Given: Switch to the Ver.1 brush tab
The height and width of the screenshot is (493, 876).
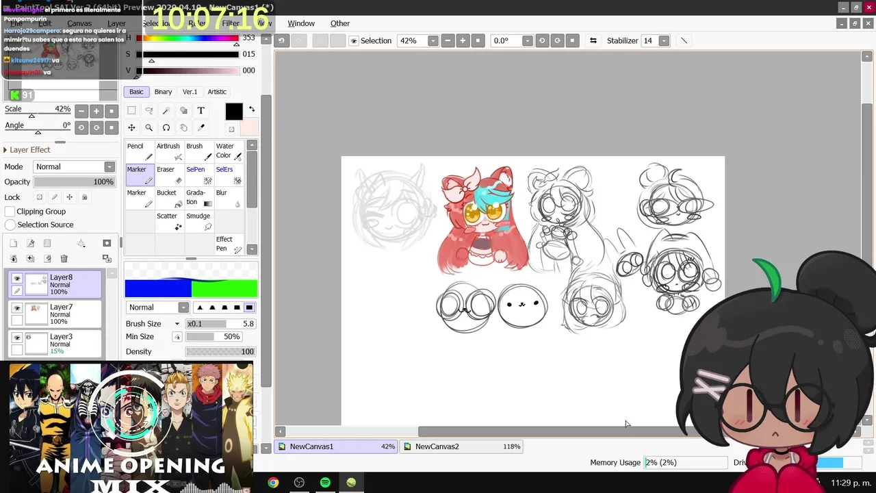Looking at the screenshot, I should click(x=190, y=92).
